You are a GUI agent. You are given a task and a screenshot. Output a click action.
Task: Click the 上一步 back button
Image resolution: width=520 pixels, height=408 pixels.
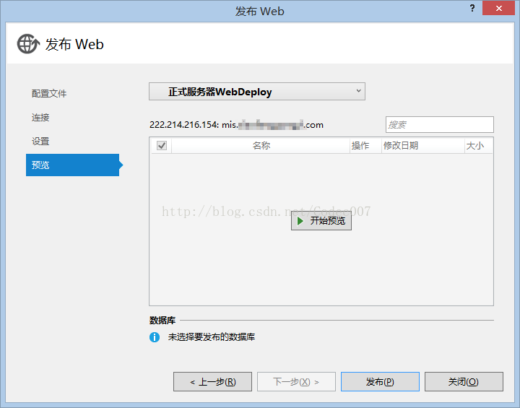click(x=212, y=382)
